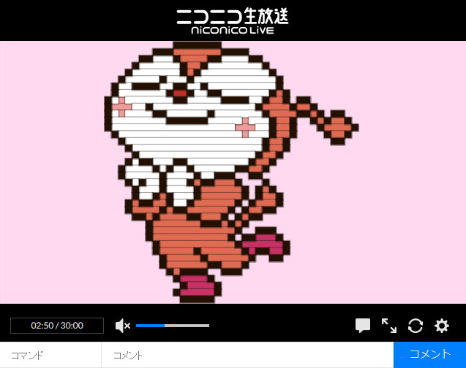Click the ニコニコ生放送 niconico Live logo
Image resolution: width=466 pixels, height=368 pixels.
point(233,21)
